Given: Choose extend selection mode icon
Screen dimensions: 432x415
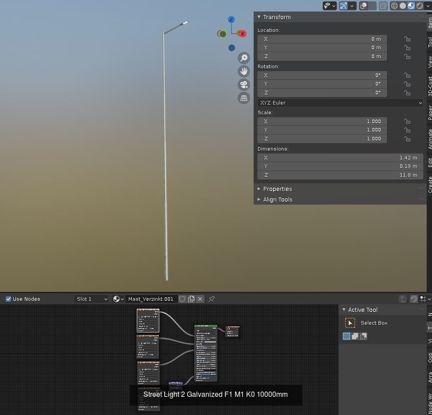Looking at the screenshot, I should [355, 336].
